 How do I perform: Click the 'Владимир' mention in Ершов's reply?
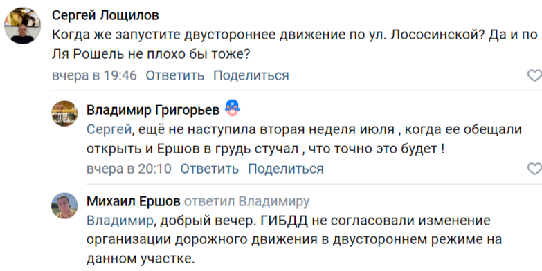[120, 221]
